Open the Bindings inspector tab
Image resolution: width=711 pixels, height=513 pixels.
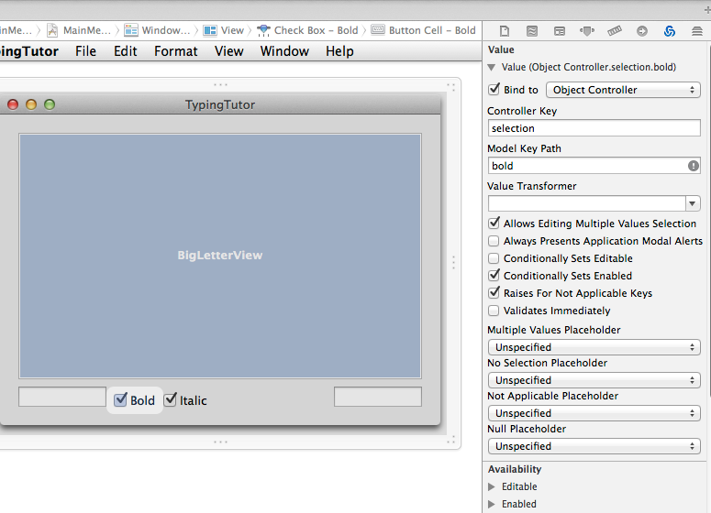pyautogui.click(x=670, y=31)
